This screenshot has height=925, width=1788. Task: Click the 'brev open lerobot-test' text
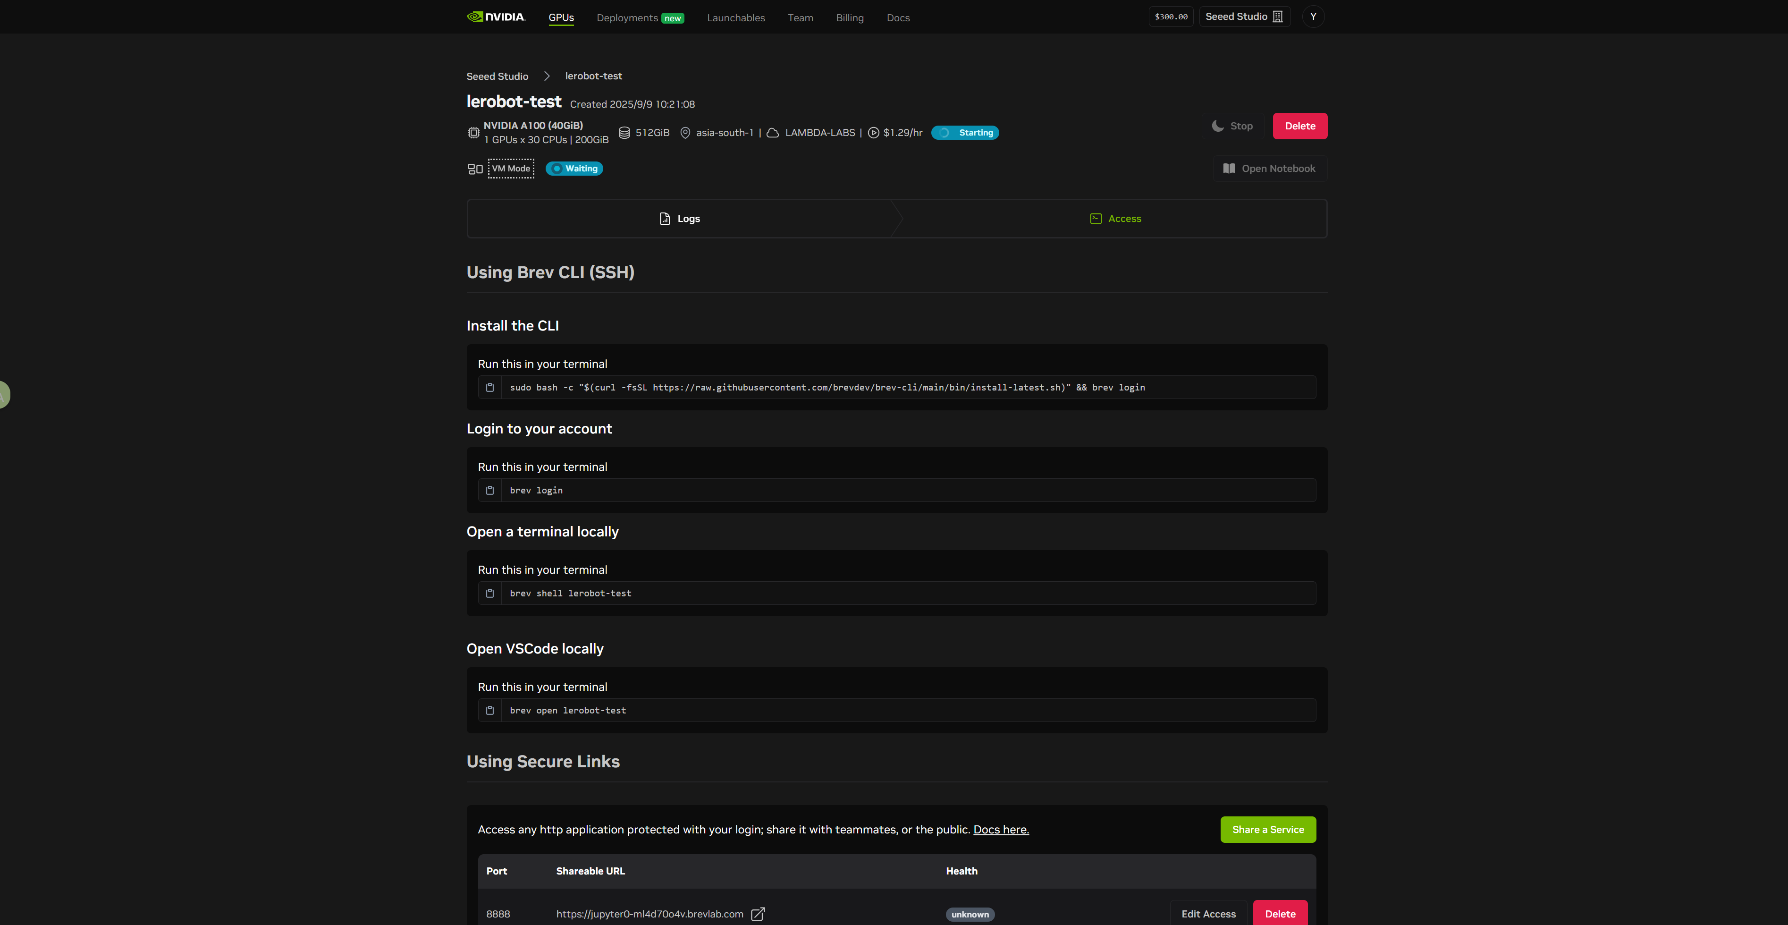pos(568,711)
